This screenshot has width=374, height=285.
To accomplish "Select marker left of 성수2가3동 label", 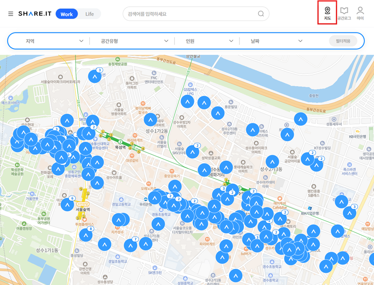I will [272, 161].
